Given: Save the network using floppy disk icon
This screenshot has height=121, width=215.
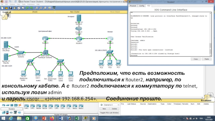Looking at the screenshot, I should 10,8.
